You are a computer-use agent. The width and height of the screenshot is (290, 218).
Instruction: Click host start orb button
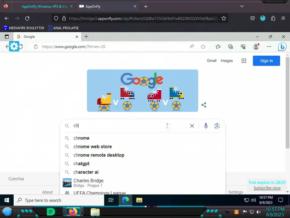pyautogui.click(x=7, y=212)
